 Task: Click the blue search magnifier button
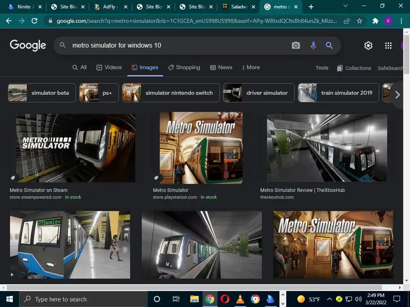329,46
